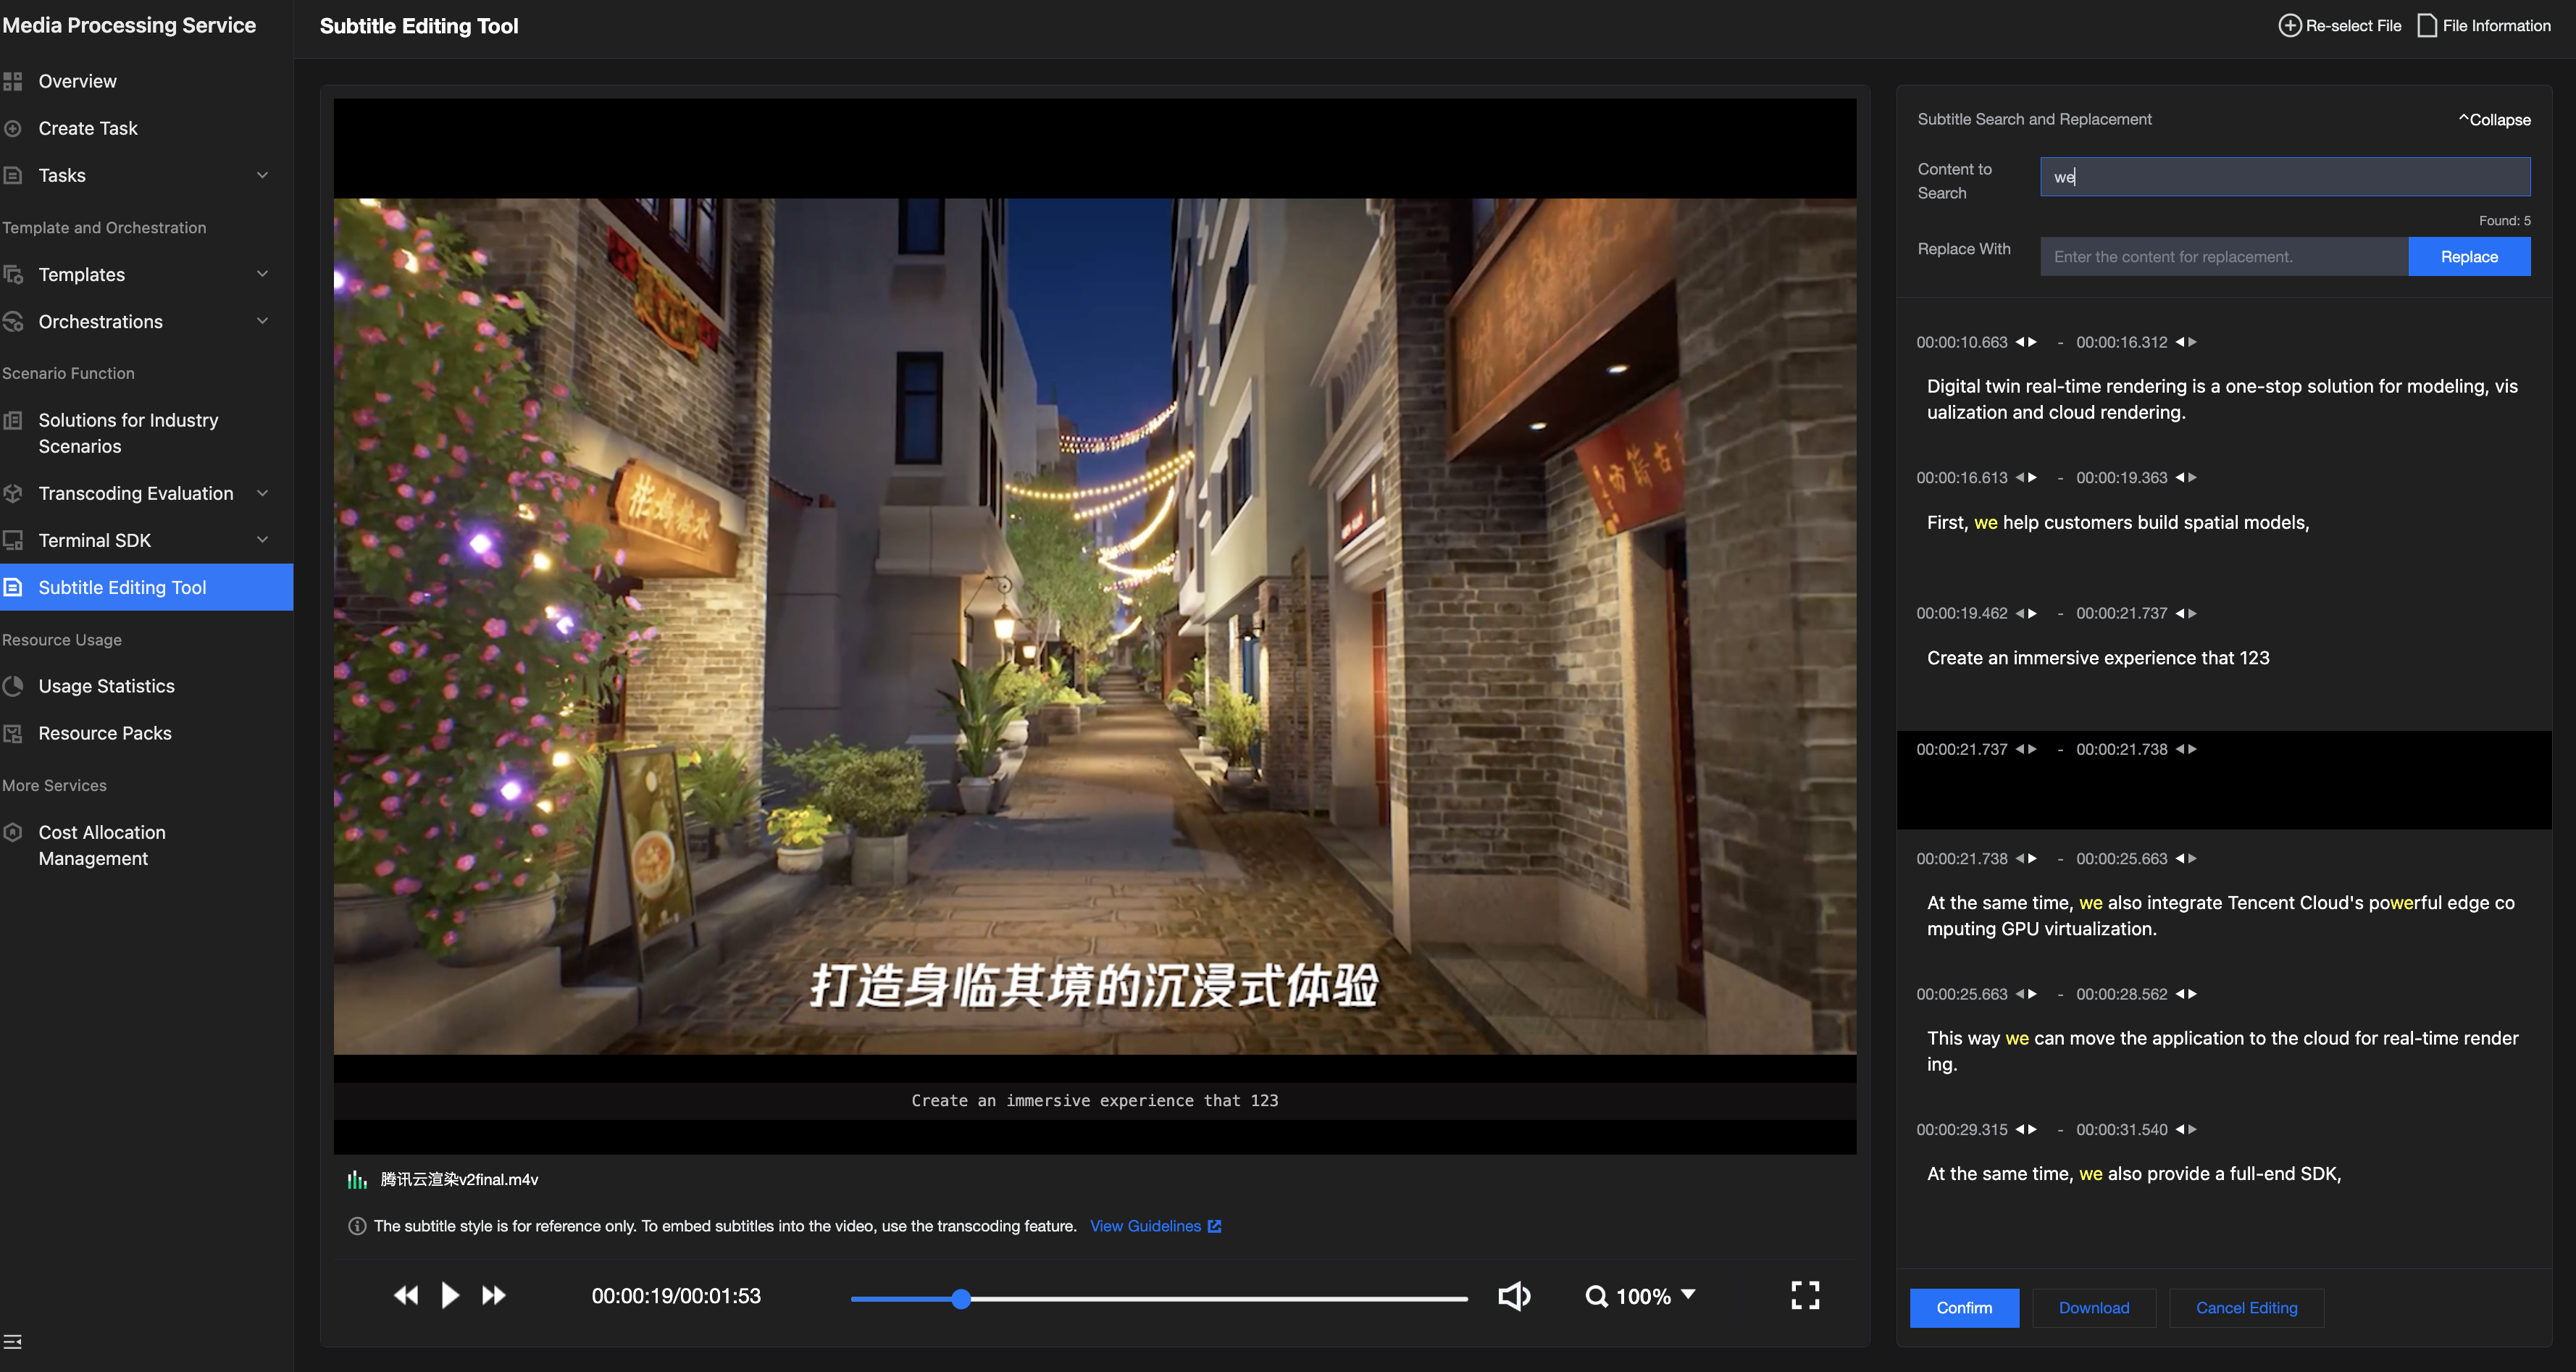Mute the video using the speaker icon
Screen dimensions: 2576x1372
pos(1514,1296)
